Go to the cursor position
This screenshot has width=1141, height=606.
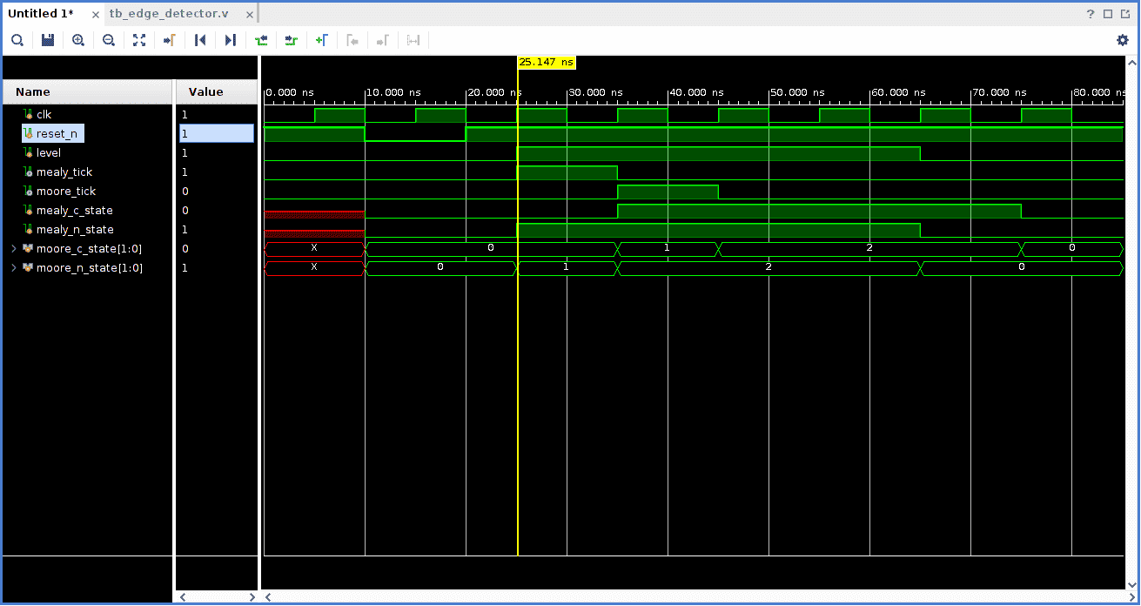click(x=170, y=40)
